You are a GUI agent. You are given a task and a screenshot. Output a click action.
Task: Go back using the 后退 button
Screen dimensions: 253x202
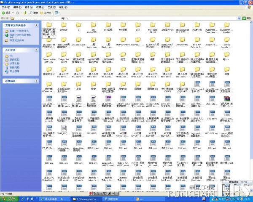6,13
